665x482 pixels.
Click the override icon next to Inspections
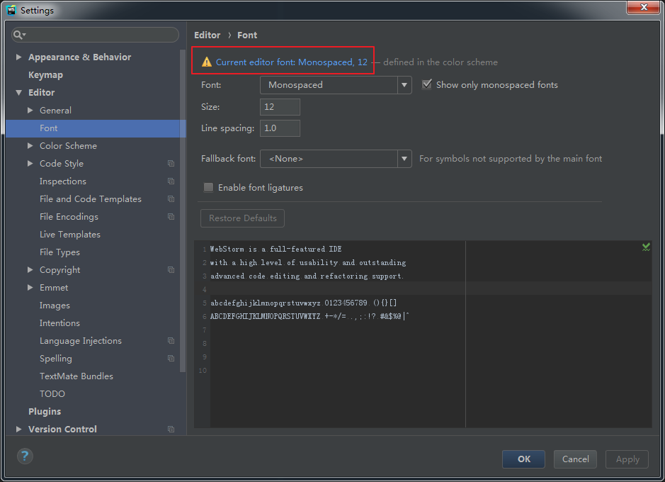click(x=170, y=181)
